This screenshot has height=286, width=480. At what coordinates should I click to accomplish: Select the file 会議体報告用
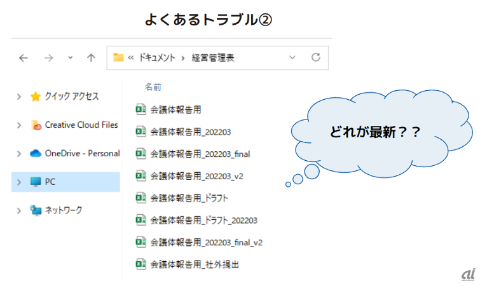(175, 109)
